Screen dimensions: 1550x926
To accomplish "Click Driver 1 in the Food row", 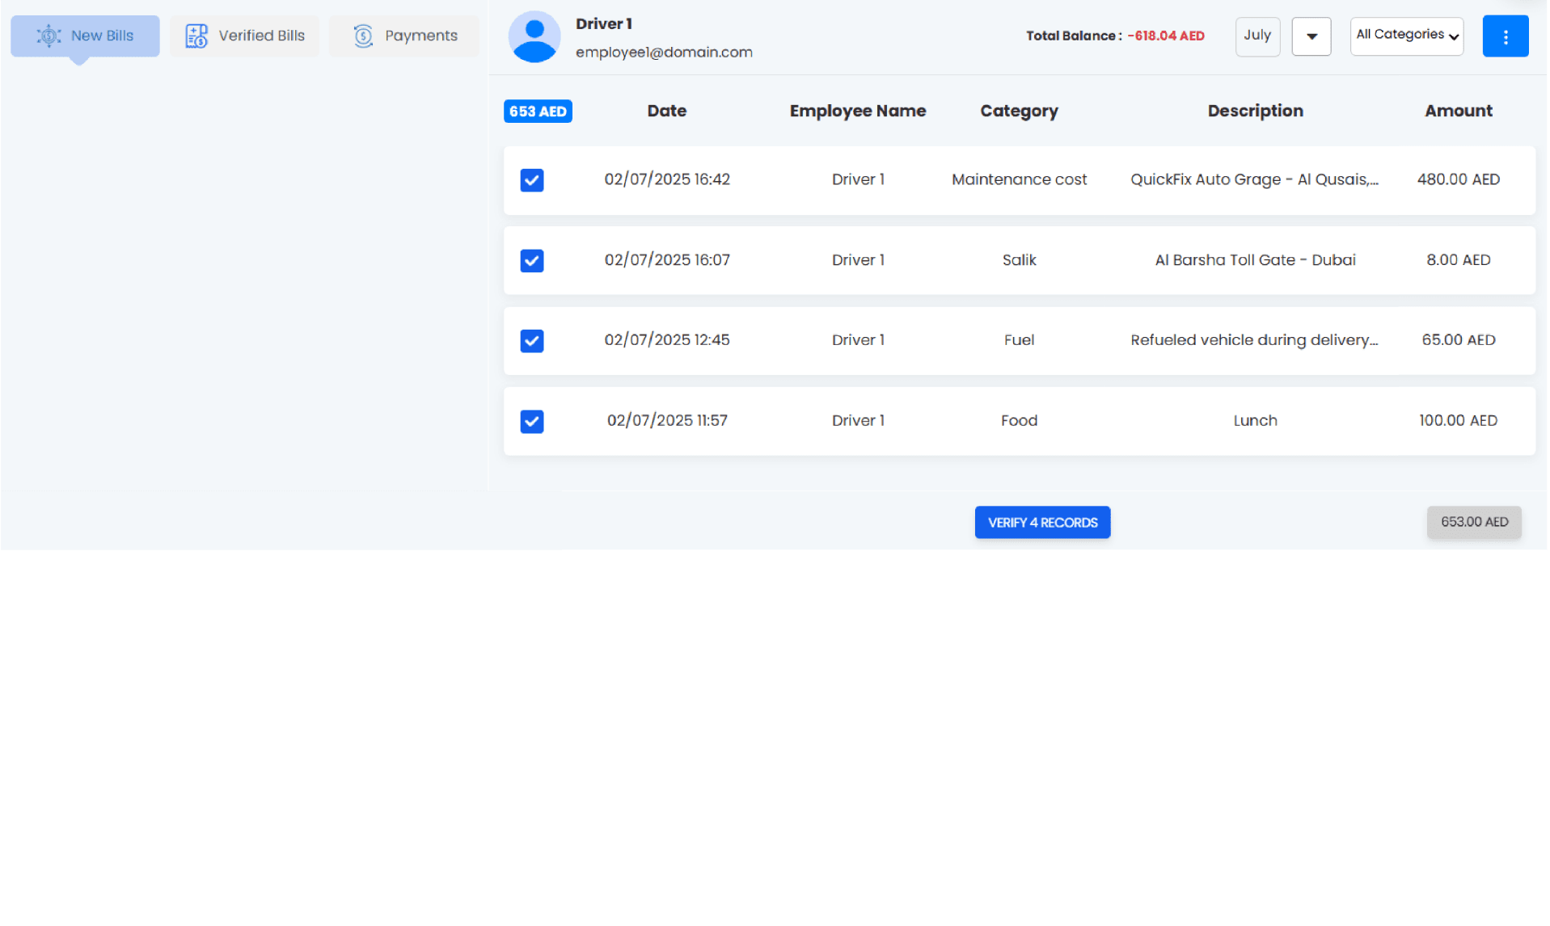I will point(858,420).
